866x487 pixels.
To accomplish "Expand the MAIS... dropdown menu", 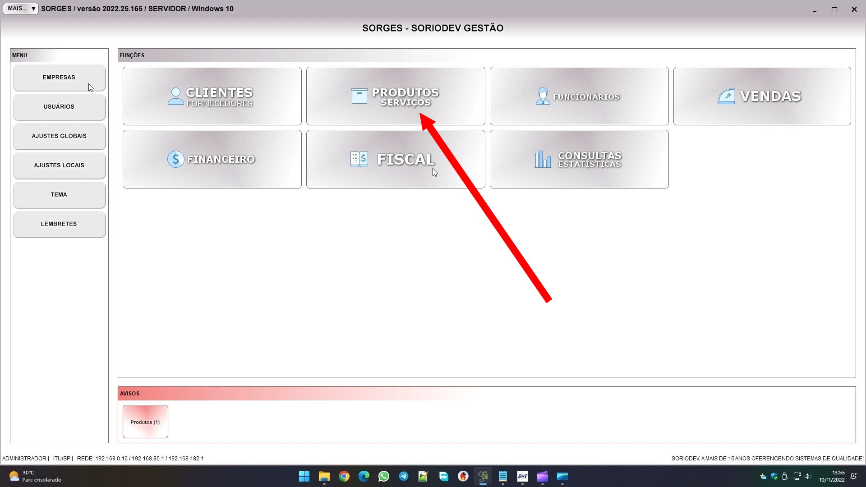I will (21, 9).
